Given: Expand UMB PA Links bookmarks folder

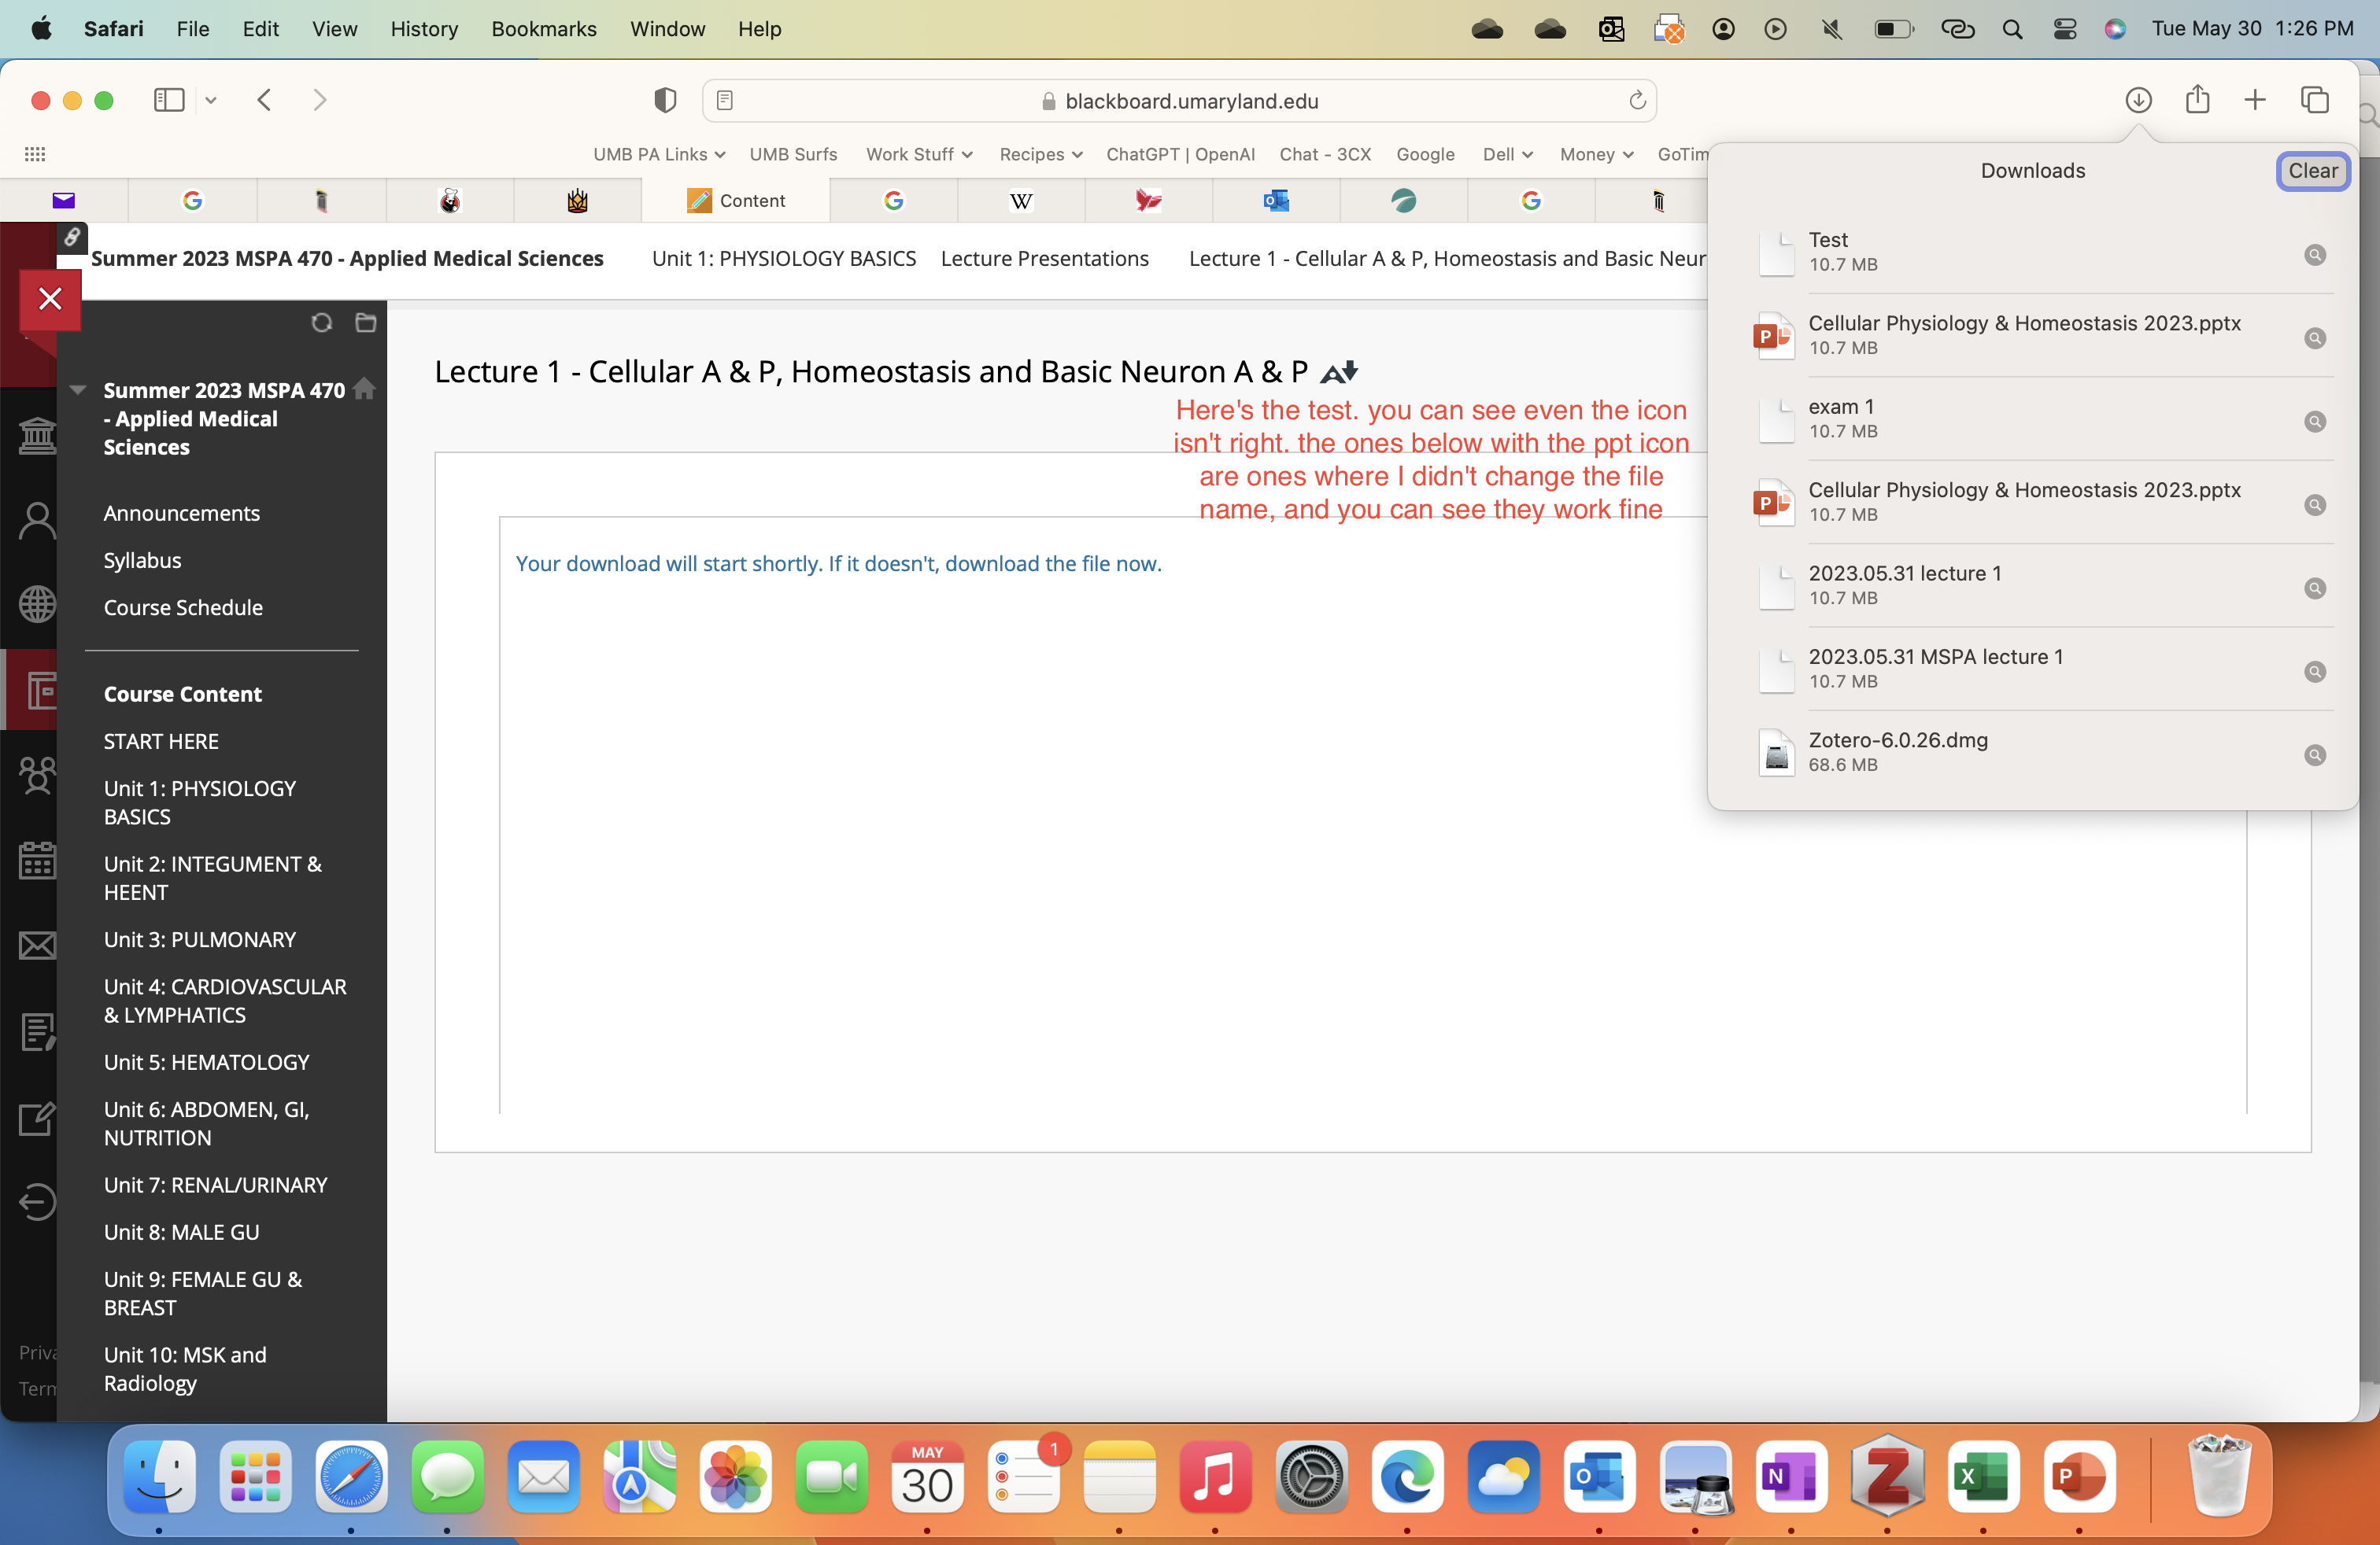Looking at the screenshot, I should (659, 154).
